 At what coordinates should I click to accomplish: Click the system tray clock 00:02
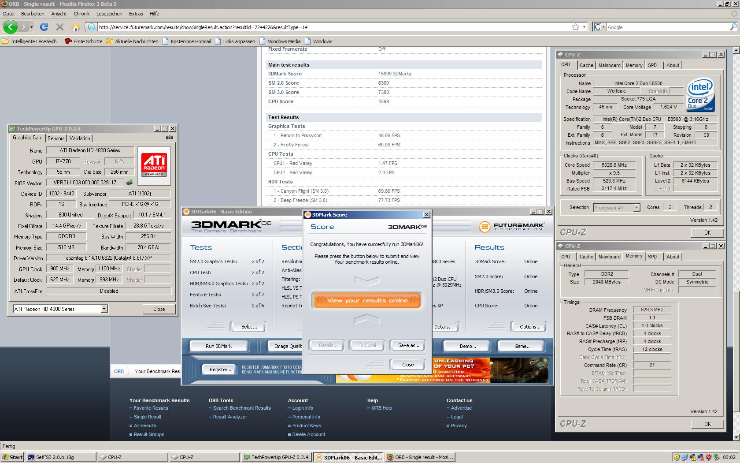(729, 457)
